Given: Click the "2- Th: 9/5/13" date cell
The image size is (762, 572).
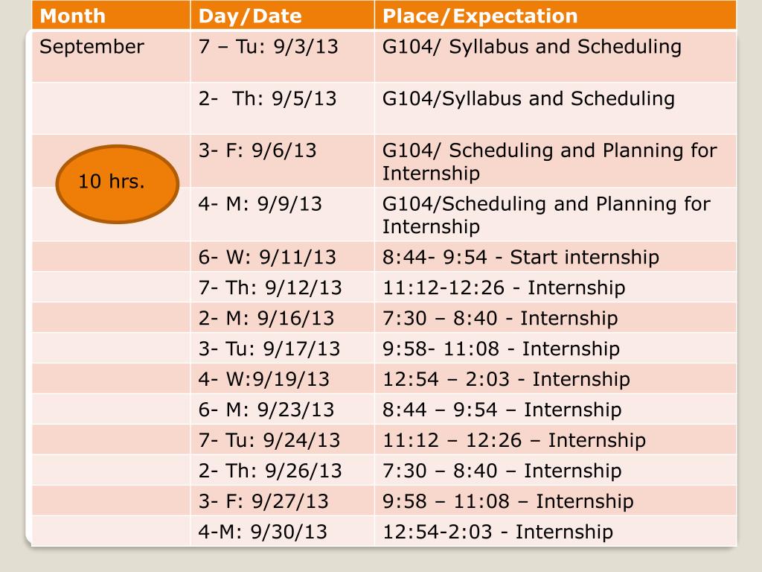Looking at the screenshot, I should click(x=268, y=99).
